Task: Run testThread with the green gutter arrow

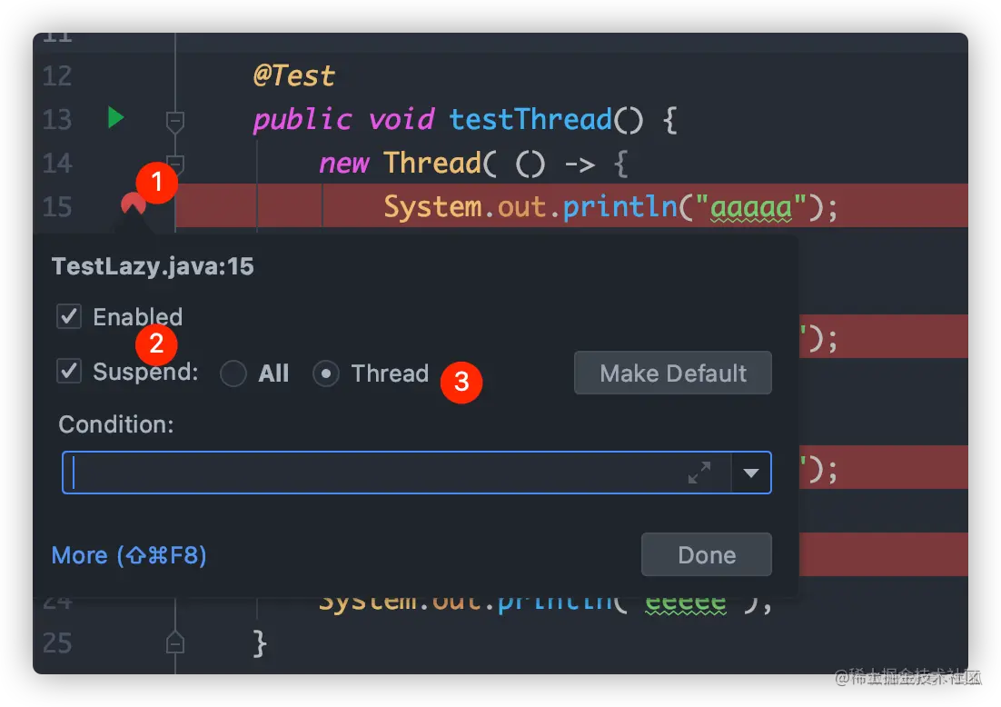Action: coord(115,117)
